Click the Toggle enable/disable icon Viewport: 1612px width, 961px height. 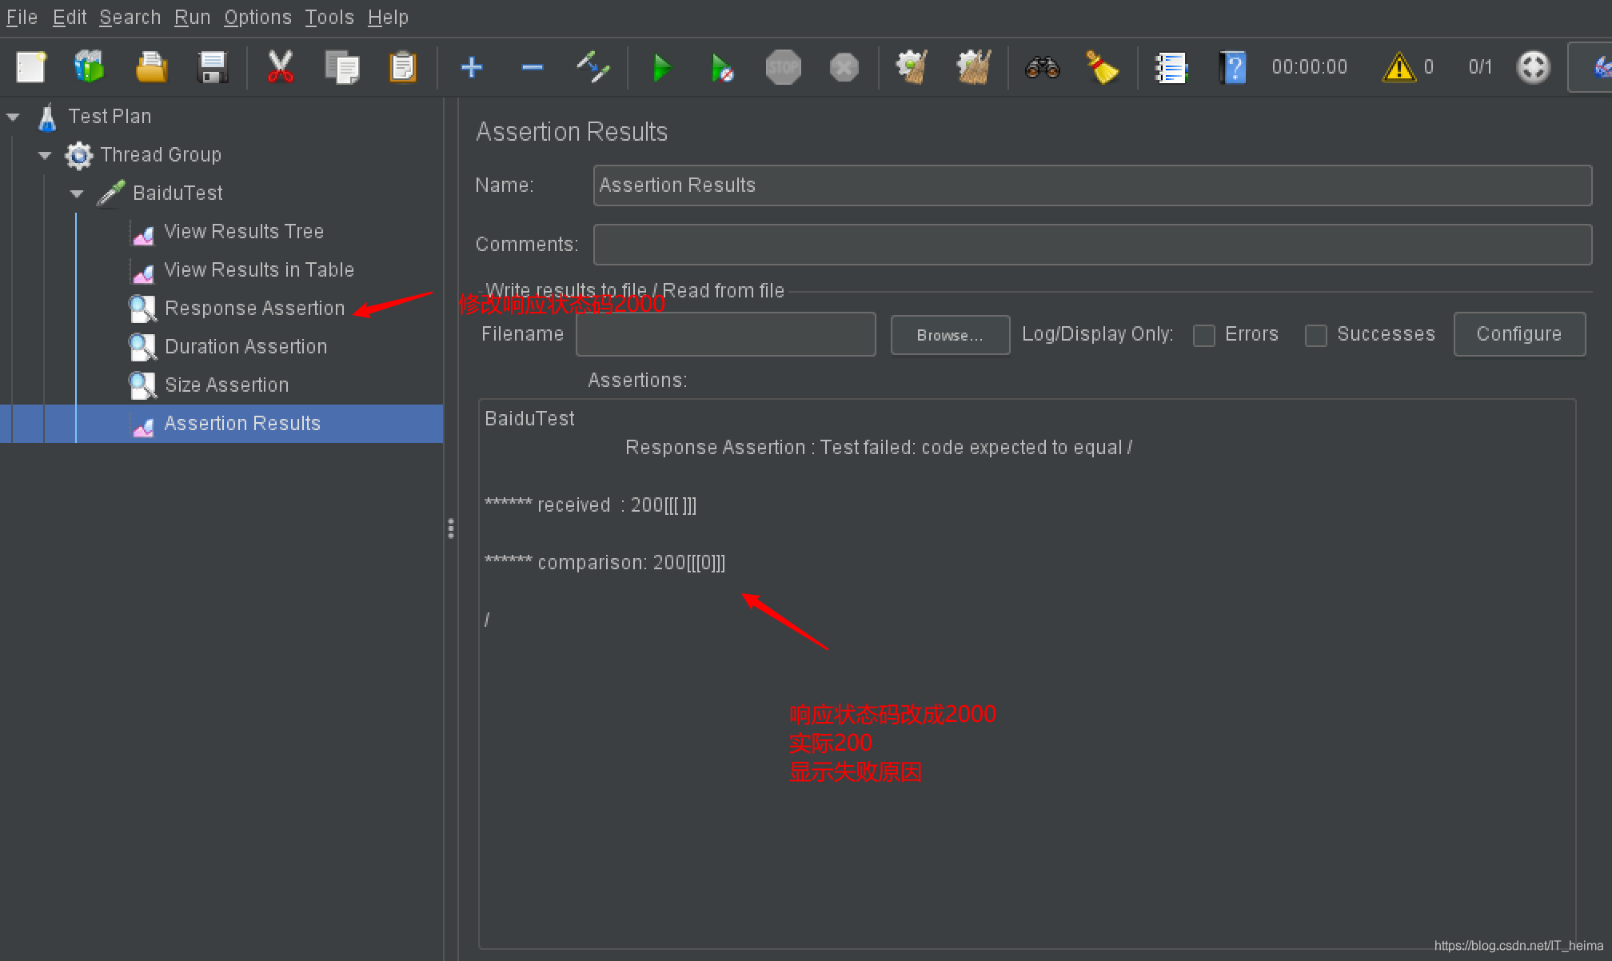pos(593,67)
